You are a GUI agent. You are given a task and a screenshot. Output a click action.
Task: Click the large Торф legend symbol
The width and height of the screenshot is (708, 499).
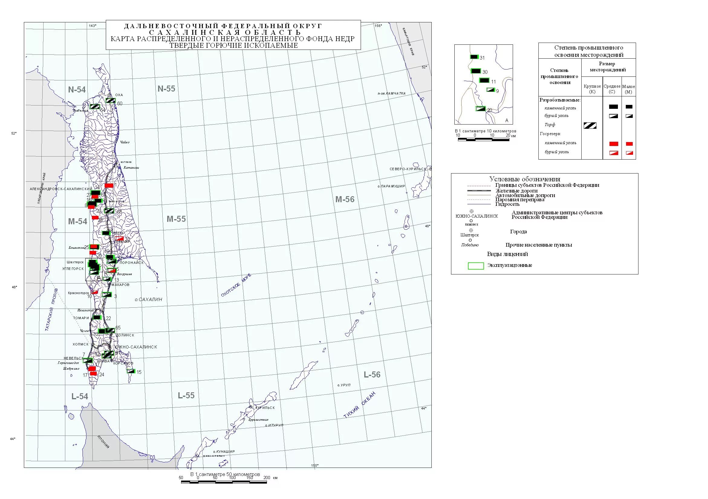point(590,125)
